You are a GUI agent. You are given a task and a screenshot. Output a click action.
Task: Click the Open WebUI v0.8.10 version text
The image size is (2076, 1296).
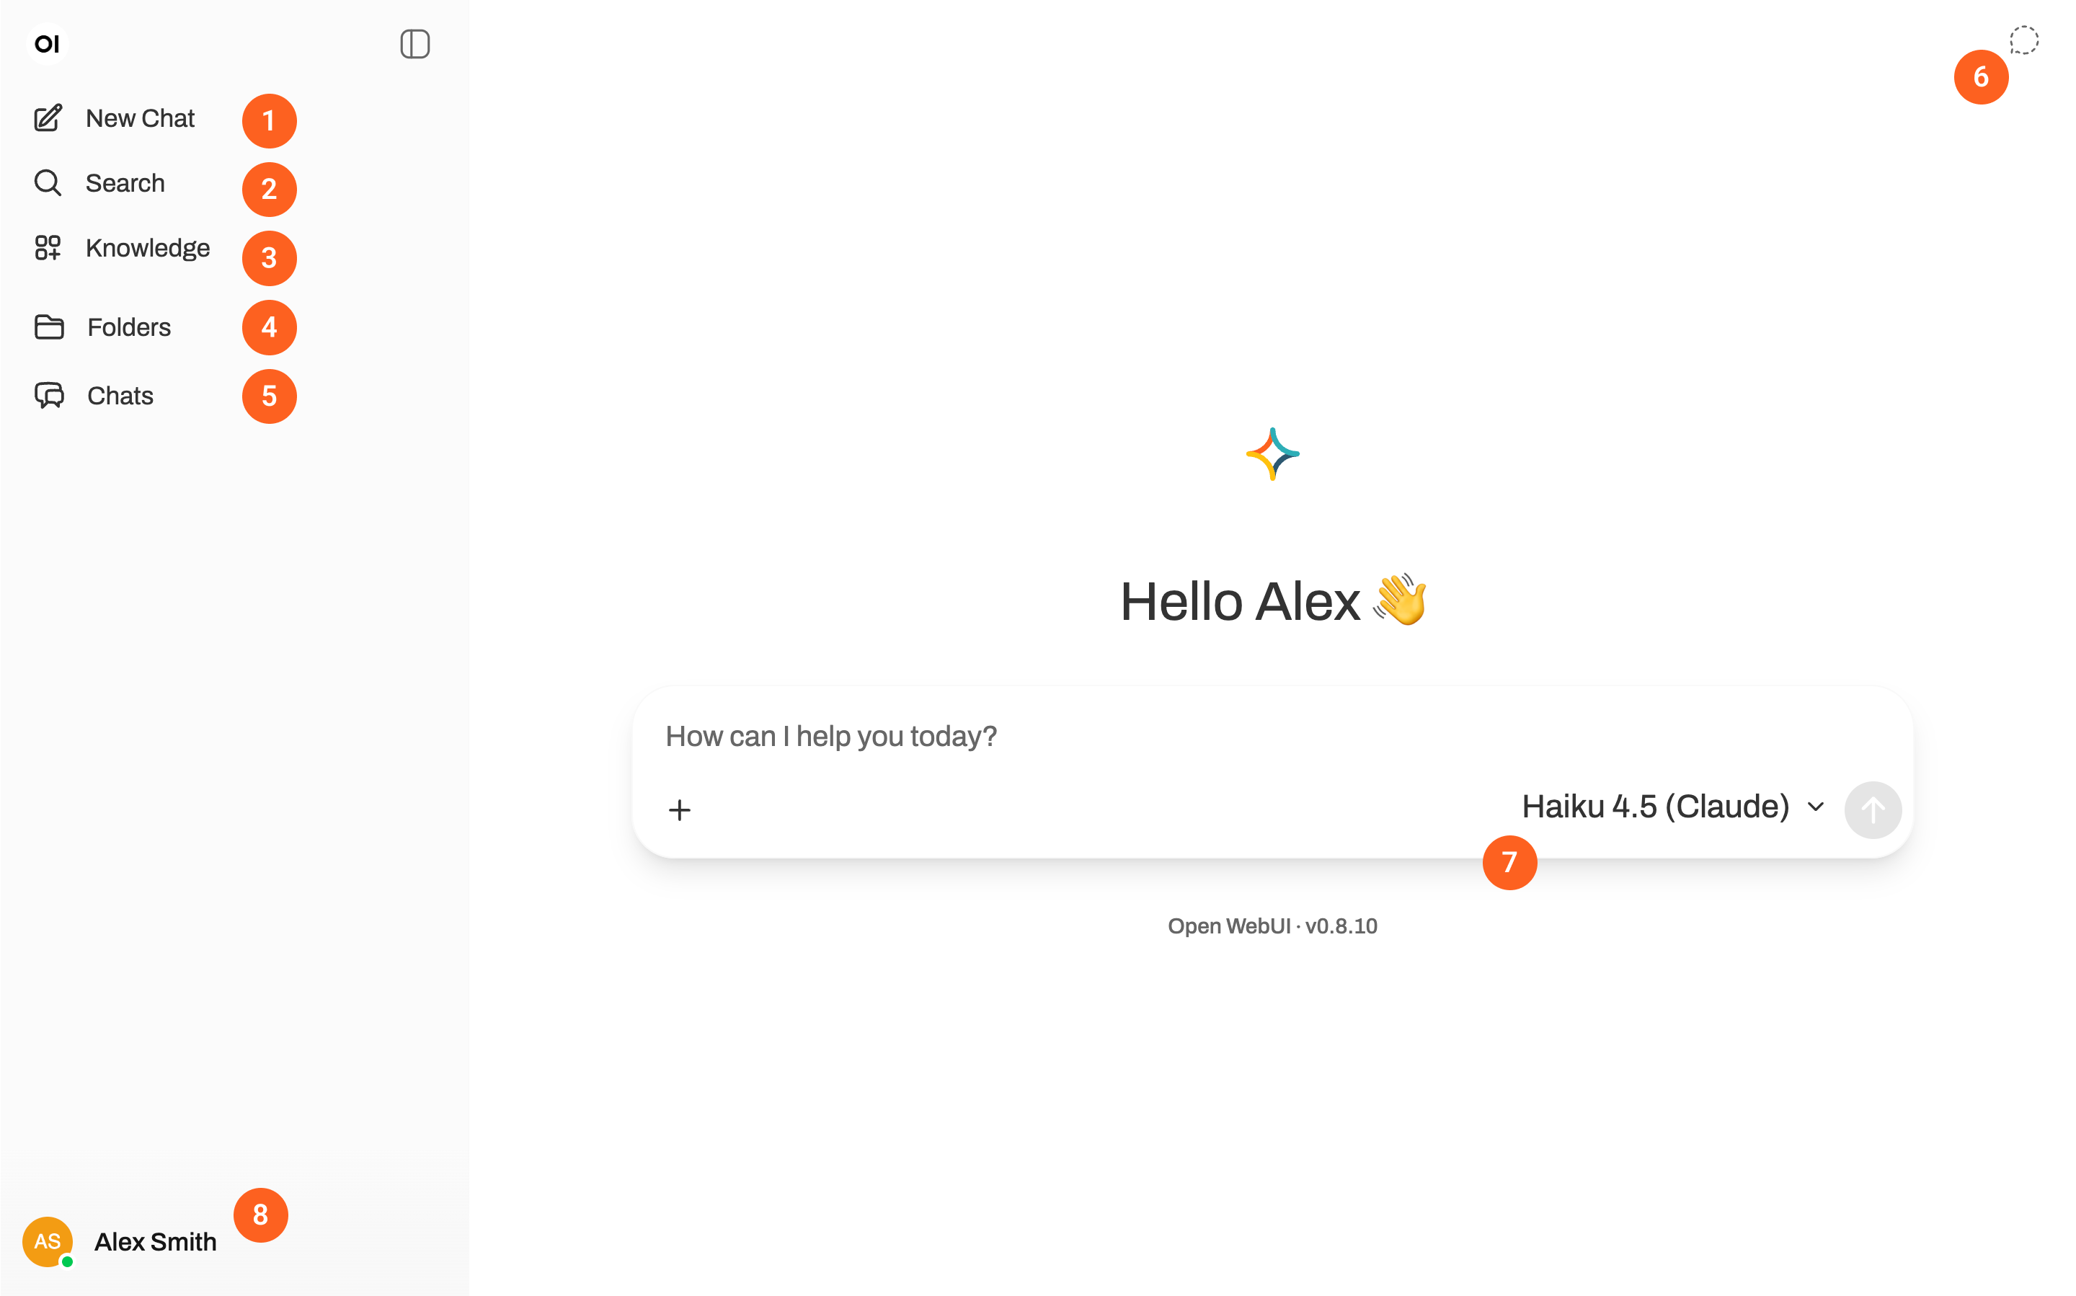[1273, 926]
